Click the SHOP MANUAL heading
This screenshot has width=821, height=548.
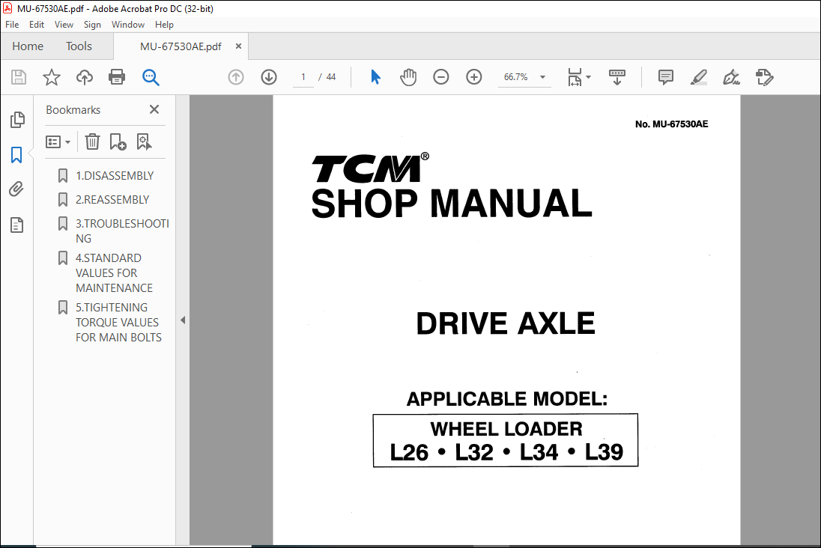coord(452,204)
